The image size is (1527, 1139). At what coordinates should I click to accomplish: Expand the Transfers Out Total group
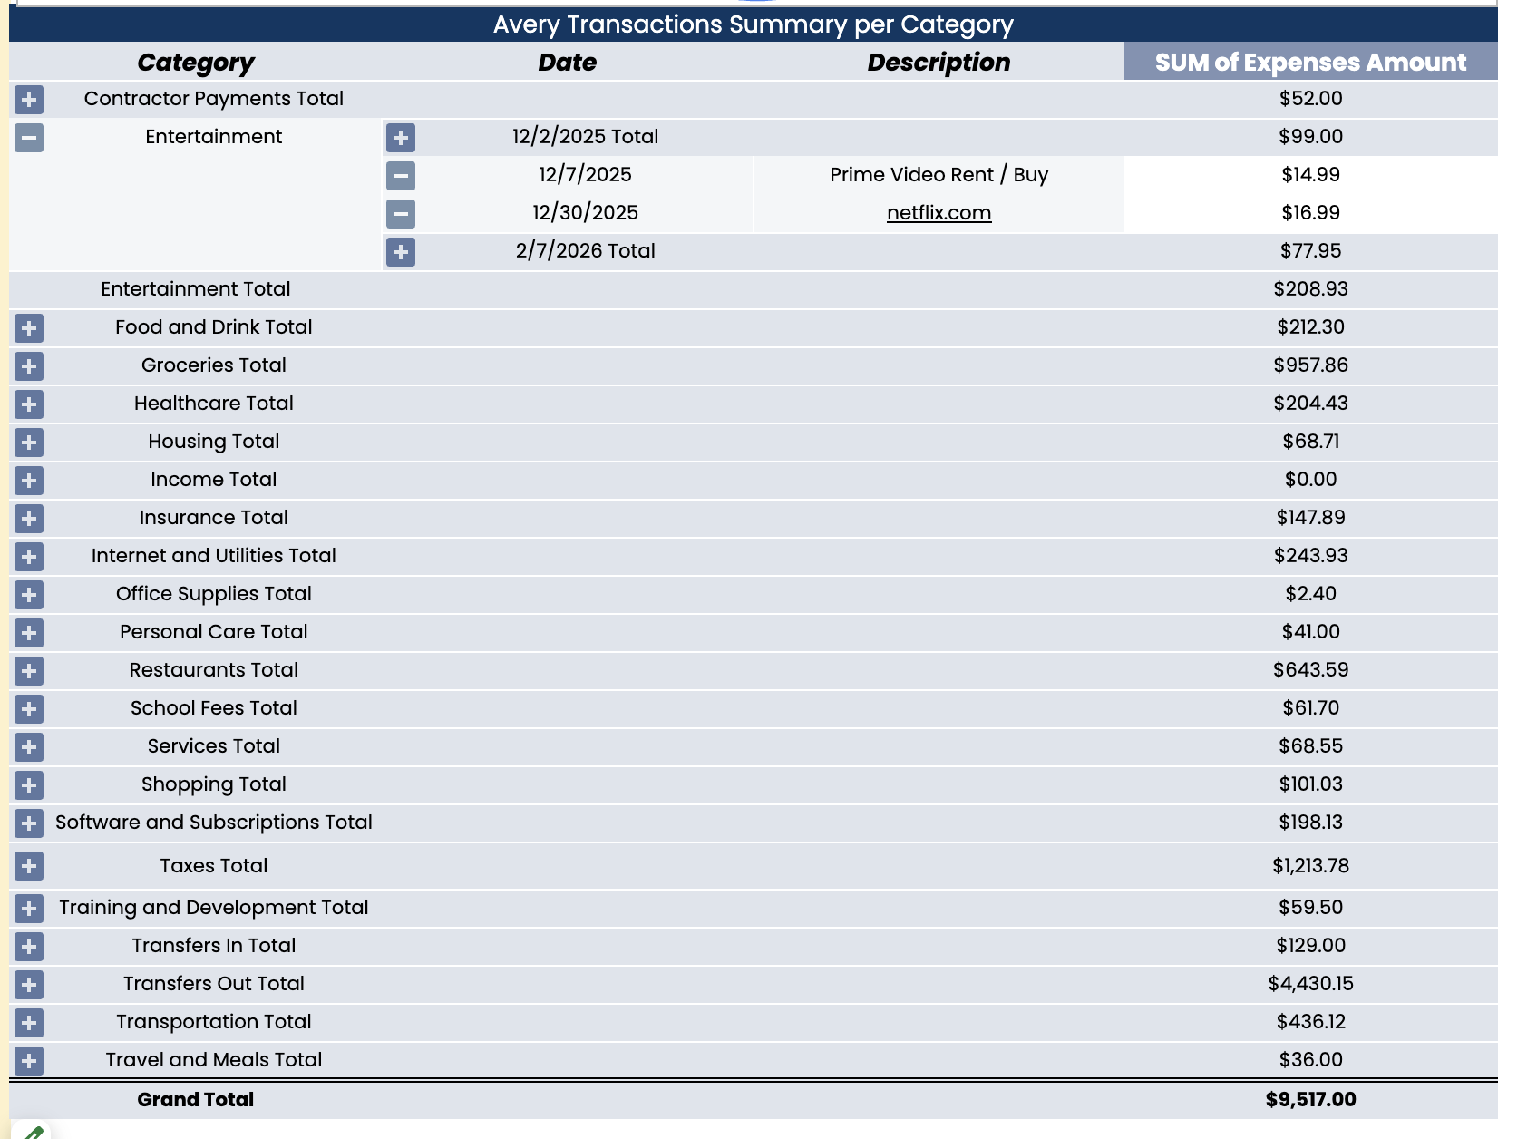pyautogui.click(x=30, y=984)
